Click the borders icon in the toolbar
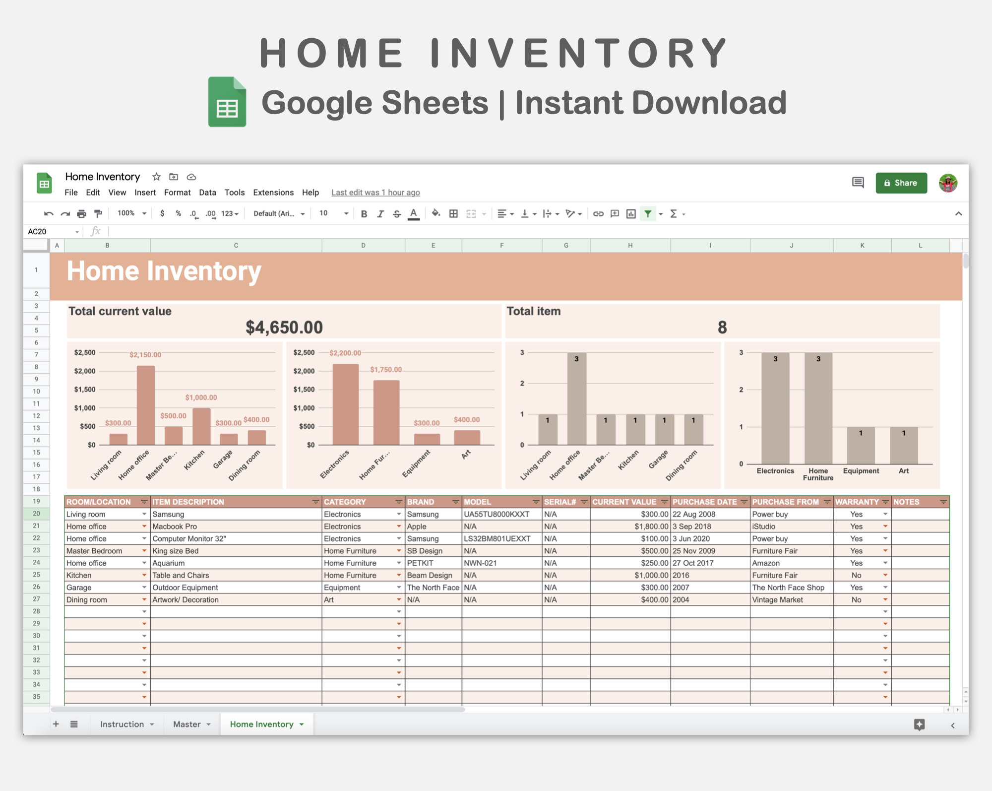992x791 pixels. 453,213
